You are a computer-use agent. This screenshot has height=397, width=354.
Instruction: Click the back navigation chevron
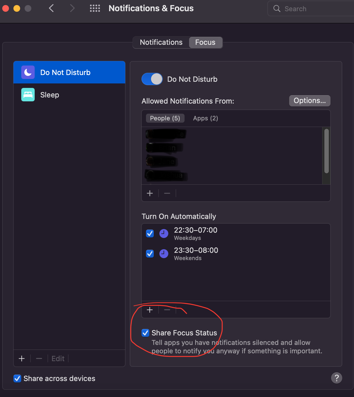tap(51, 8)
